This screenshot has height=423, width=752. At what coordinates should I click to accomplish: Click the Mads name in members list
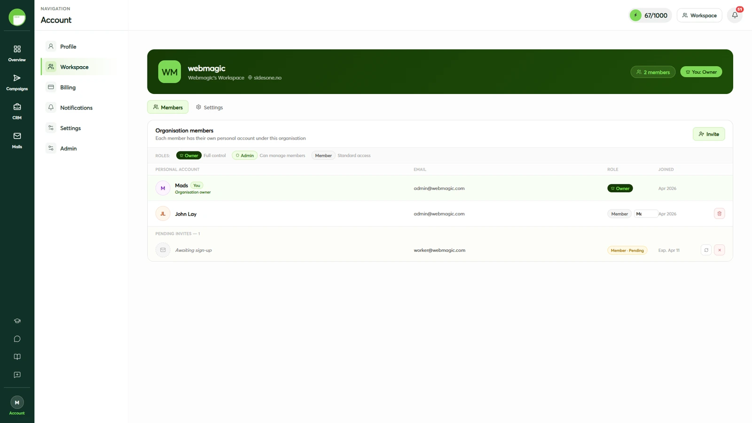(181, 185)
